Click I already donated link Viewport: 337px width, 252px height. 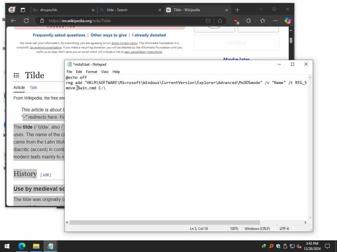coord(149,35)
